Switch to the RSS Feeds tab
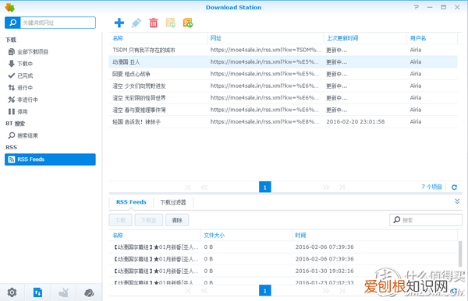The image size is (468, 301). click(x=131, y=202)
